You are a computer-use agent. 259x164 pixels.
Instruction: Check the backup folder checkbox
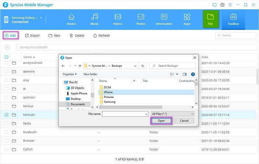point(6,106)
